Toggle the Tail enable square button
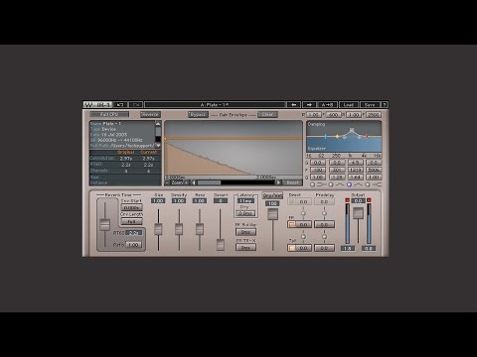The image size is (477, 357). 292,248
